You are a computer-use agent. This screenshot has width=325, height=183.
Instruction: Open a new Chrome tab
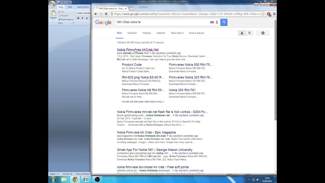pos(132,9)
